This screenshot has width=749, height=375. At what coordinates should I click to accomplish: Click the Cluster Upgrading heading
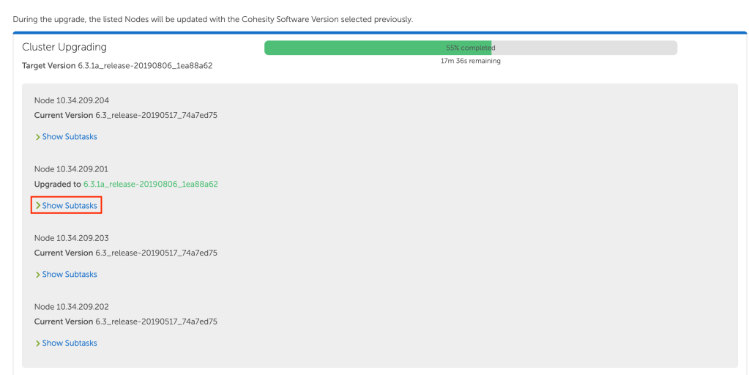64,47
